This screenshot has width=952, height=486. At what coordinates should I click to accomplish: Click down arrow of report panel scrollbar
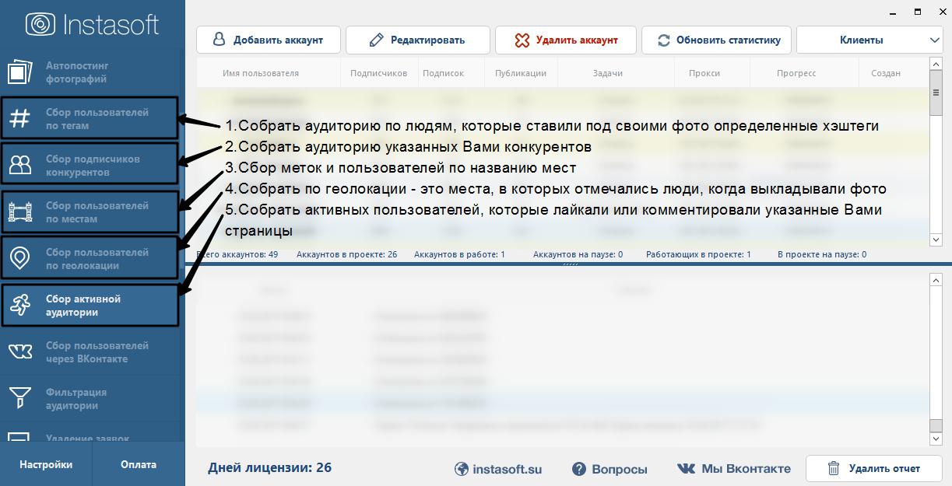tap(936, 439)
